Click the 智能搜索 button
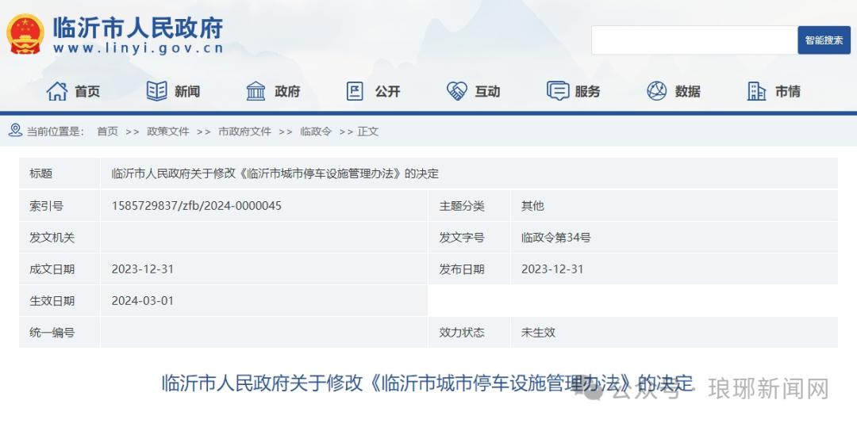857x423 pixels. (824, 40)
